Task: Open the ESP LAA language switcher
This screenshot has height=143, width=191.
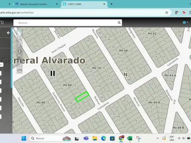Action: tap(172, 138)
